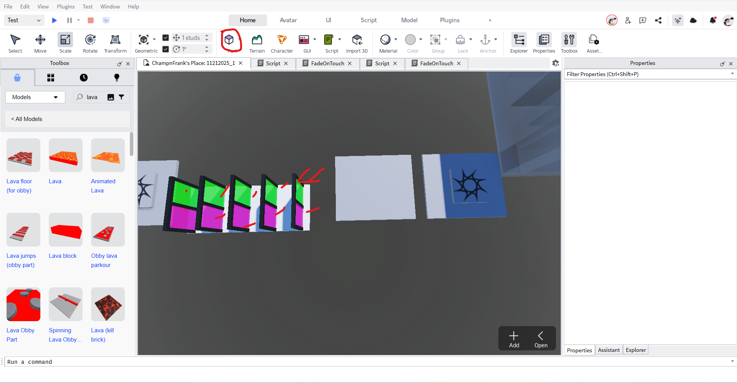Click the Toolbox search filter funnel

click(x=121, y=97)
